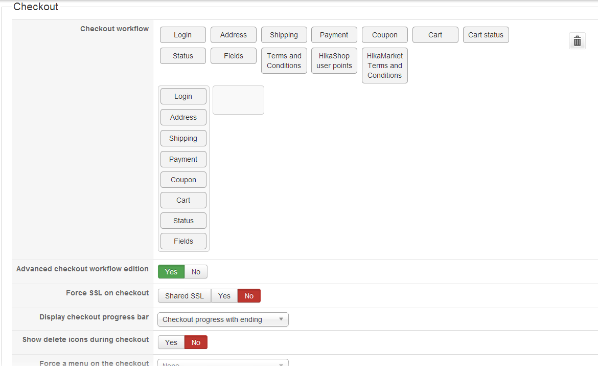Enable advanced checkout workflow edition with Yes
This screenshot has width=598, height=366.
click(171, 272)
